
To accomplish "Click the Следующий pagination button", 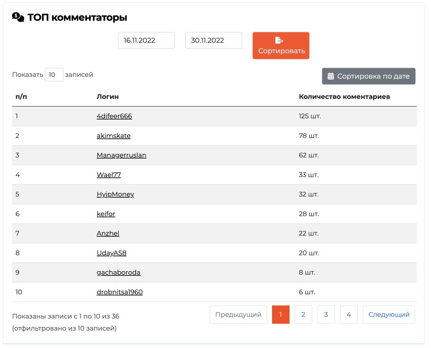I will 389,314.
